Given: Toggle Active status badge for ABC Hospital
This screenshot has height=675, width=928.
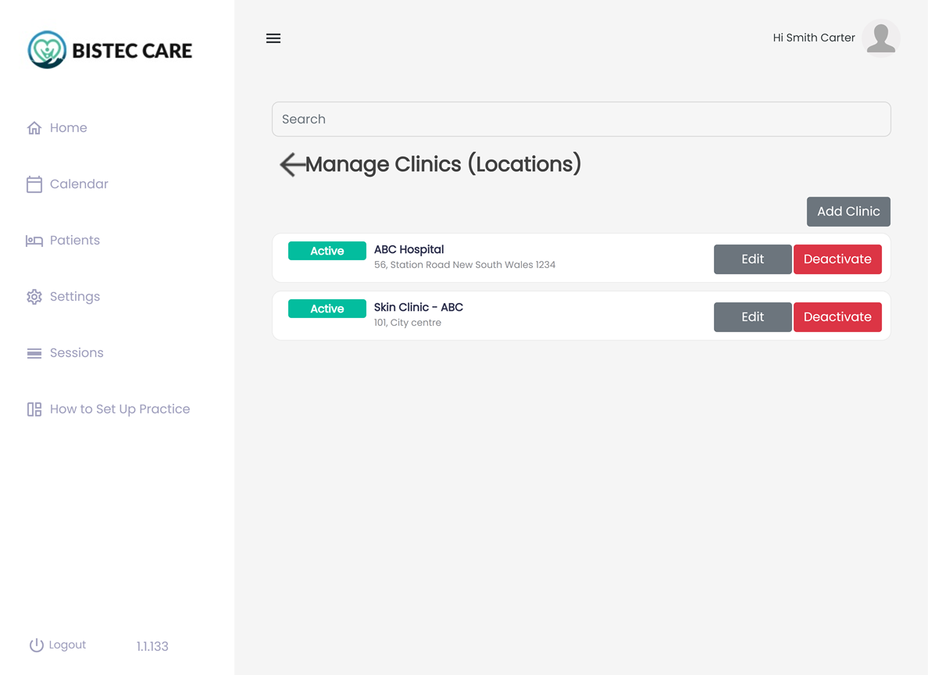Looking at the screenshot, I should click(x=327, y=250).
